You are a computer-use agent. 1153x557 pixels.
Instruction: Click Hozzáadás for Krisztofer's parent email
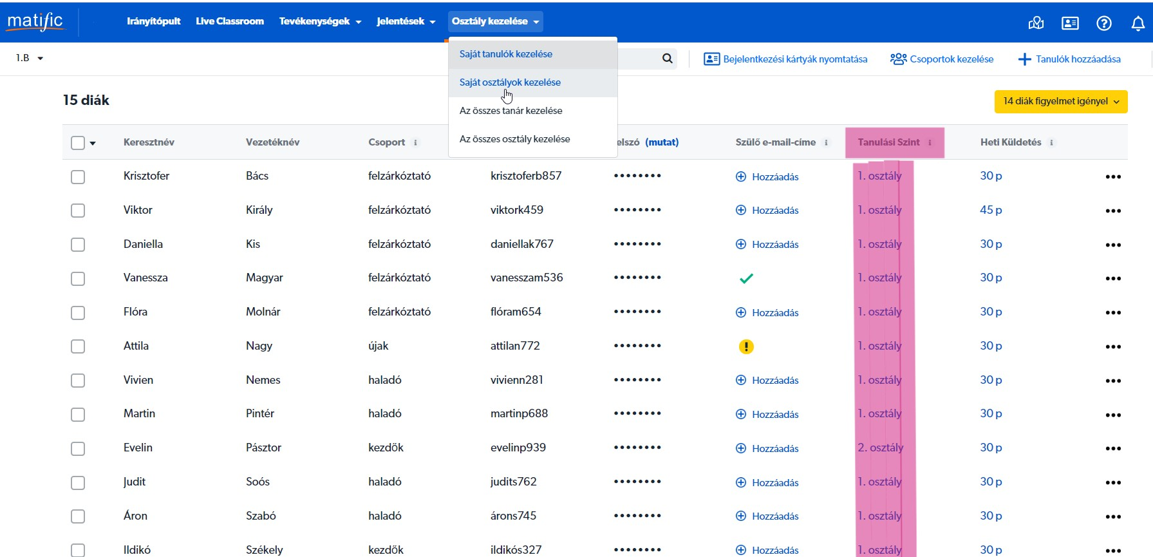(x=767, y=177)
